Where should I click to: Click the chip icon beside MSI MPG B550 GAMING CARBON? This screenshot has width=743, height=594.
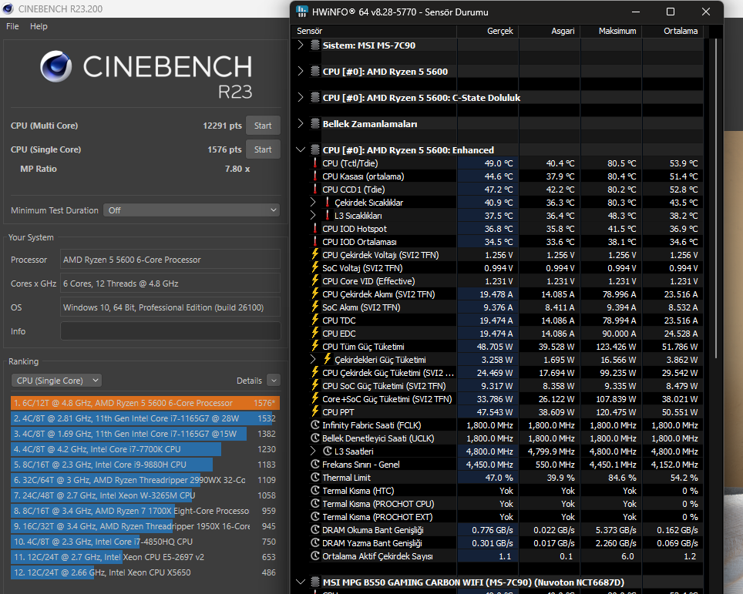point(315,582)
